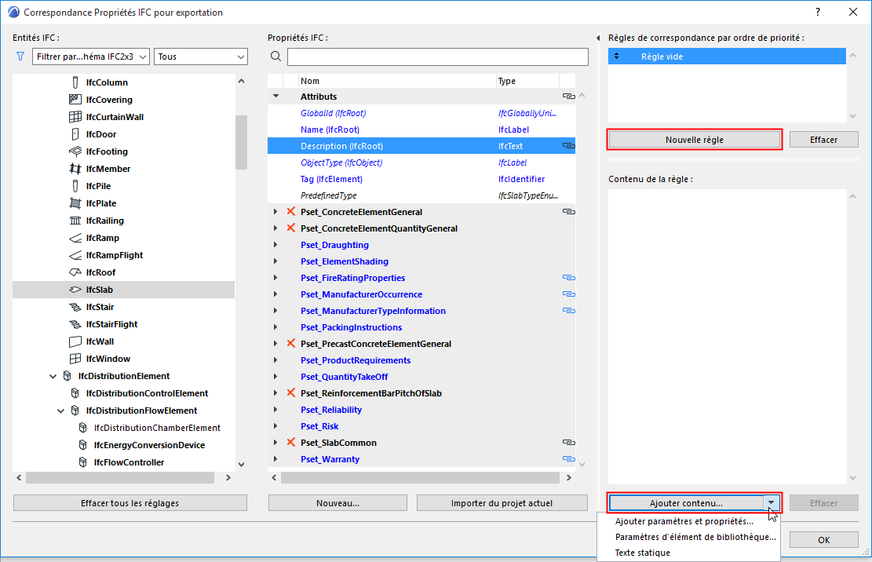Choose Texte statique from the menu
The width and height of the screenshot is (872, 562).
click(642, 553)
